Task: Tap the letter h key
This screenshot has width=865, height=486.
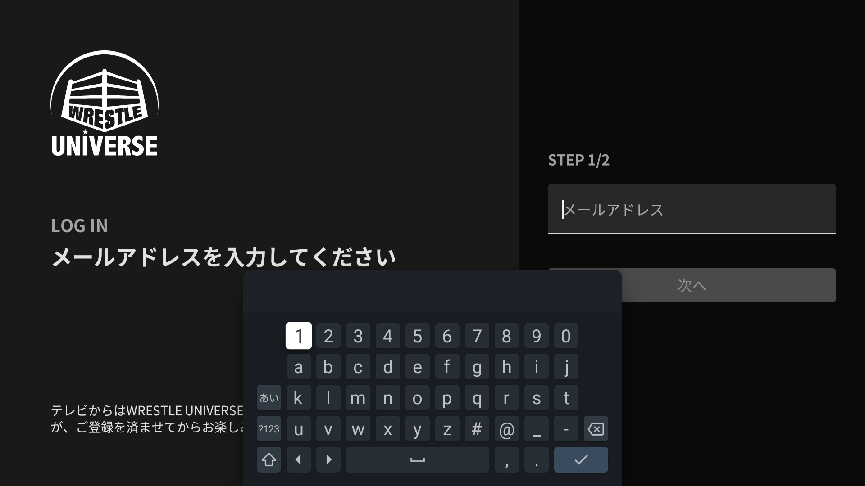Action: click(x=506, y=367)
